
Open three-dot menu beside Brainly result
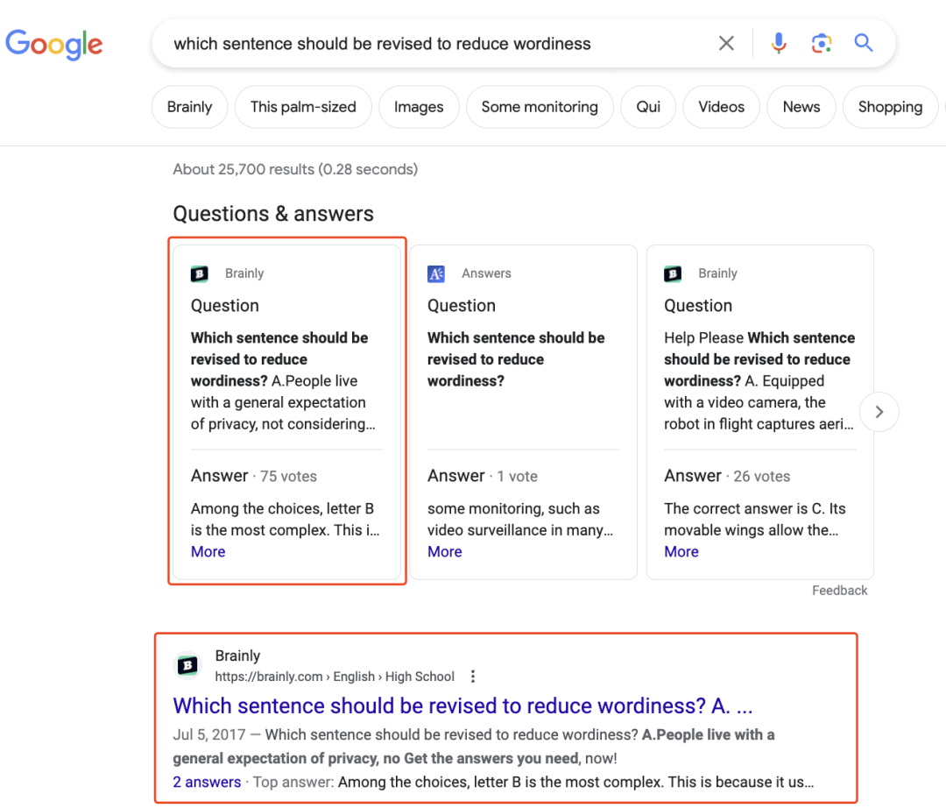click(x=473, y=677)
